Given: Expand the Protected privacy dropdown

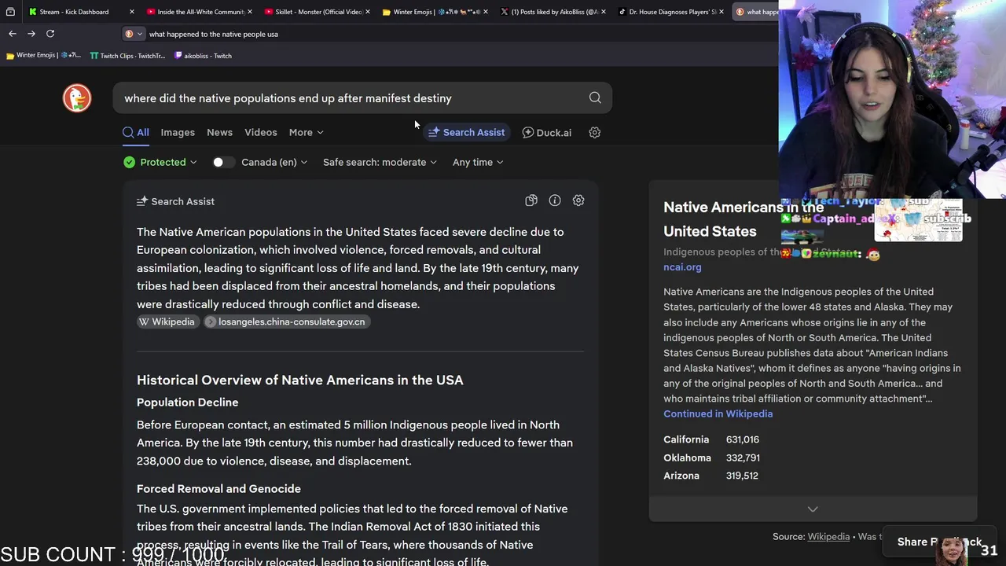Looking at the screenshot, I should click(x=160, y=163).
